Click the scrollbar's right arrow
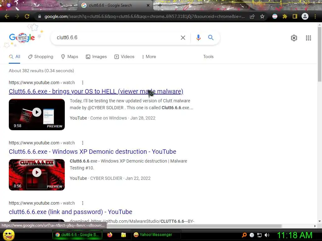322x241 pixels. click(x=315, y=226)
